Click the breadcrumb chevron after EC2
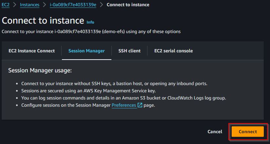Screen dimensions: 270x144 (x=15, y=5)
